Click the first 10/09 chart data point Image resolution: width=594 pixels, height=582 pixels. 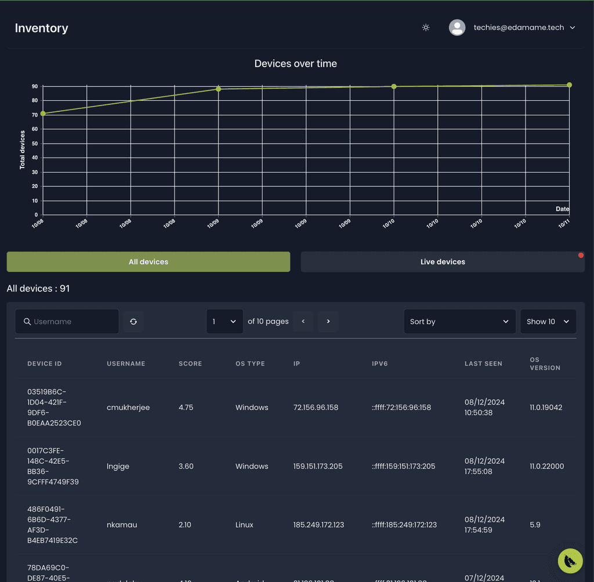(218, 89)
